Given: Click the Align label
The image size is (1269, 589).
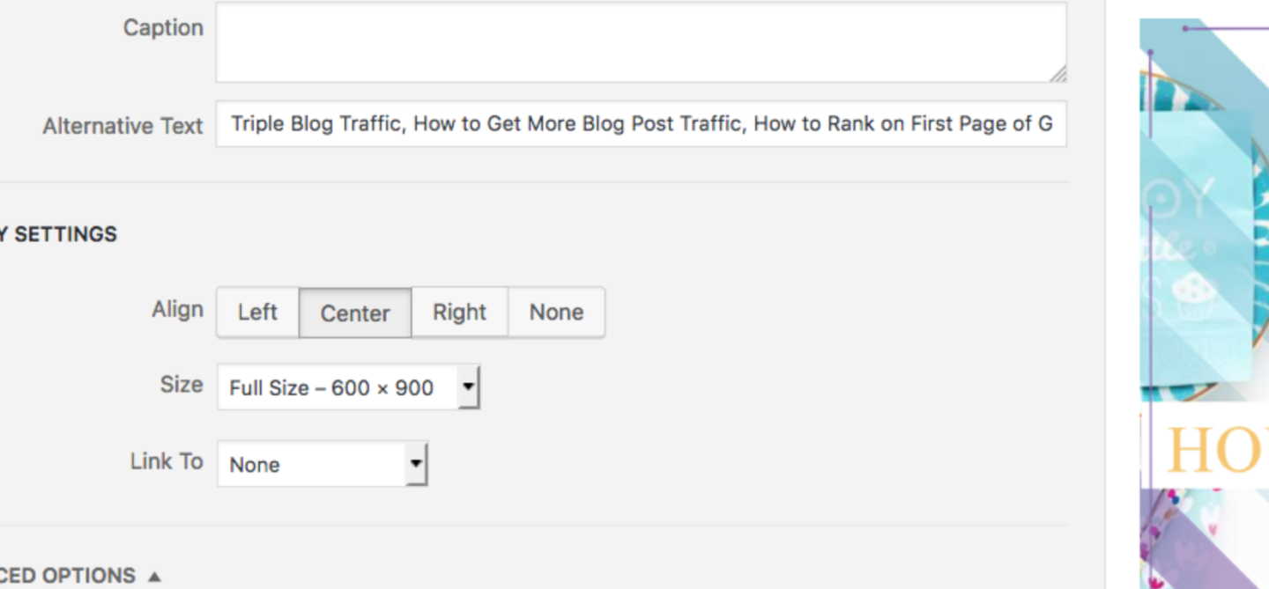Looking at the screenshot, I should 177,310.
